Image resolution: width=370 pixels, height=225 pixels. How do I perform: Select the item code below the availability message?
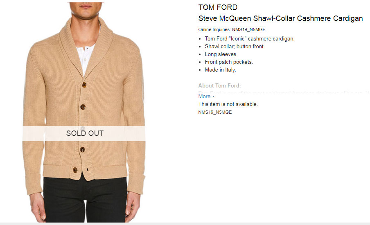click(x=215, y=112)
